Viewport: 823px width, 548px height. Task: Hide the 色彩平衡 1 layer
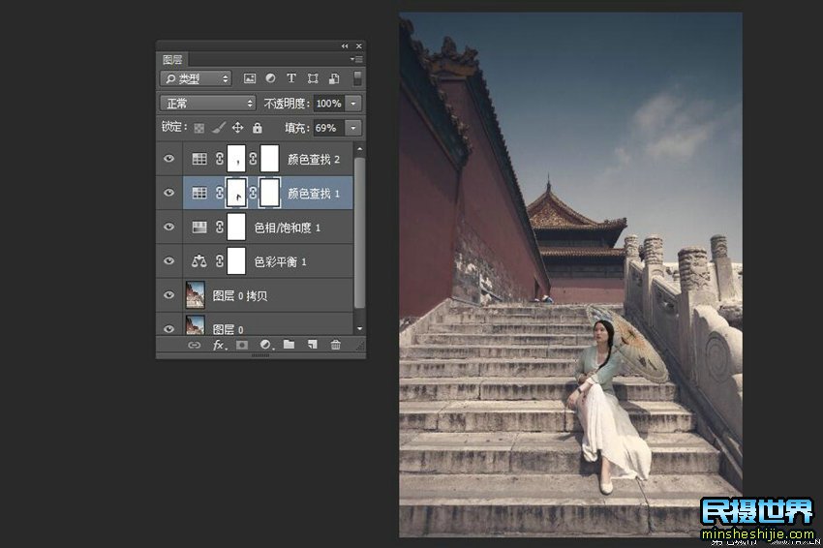pyautogui.click(x=169, y=260)
